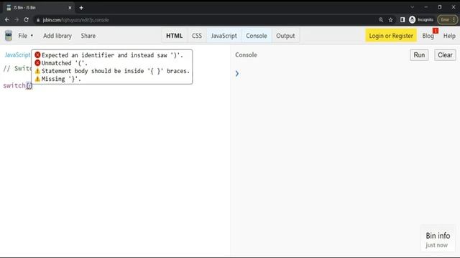Image resolution: width=460 pixels, height=258 pixels.
Task: Click the Blog notification badge
Action: [x=436, y=31]
